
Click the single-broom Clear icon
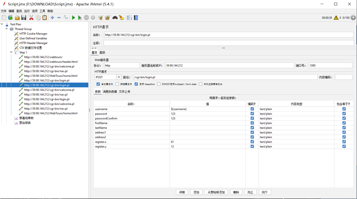pyautogui.click(x=100, y=18)
